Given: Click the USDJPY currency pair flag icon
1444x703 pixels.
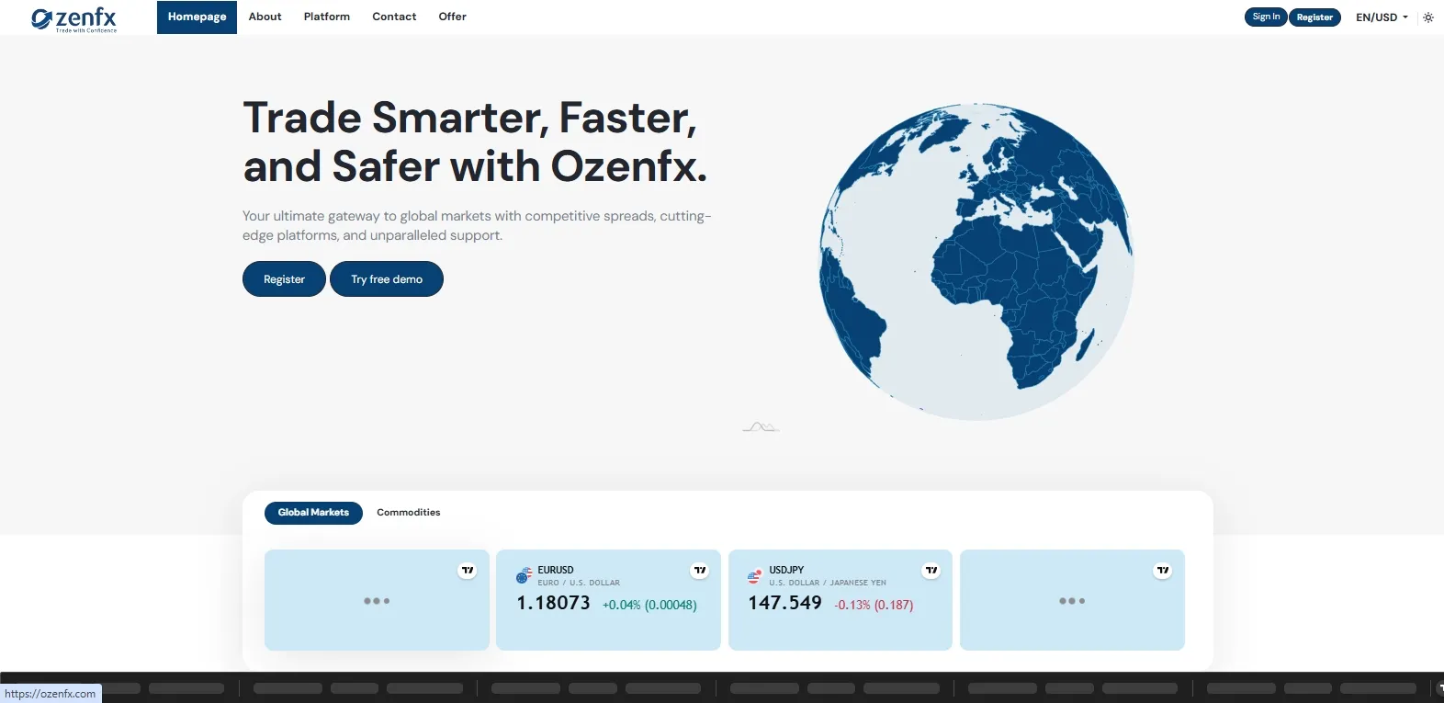Looking at the screenshot, I should pos(754,576).
